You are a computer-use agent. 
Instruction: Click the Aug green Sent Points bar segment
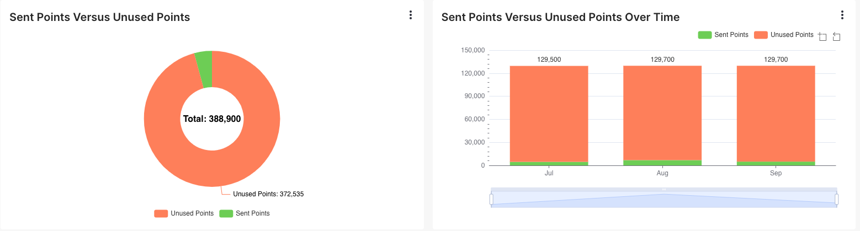point(662,163)
